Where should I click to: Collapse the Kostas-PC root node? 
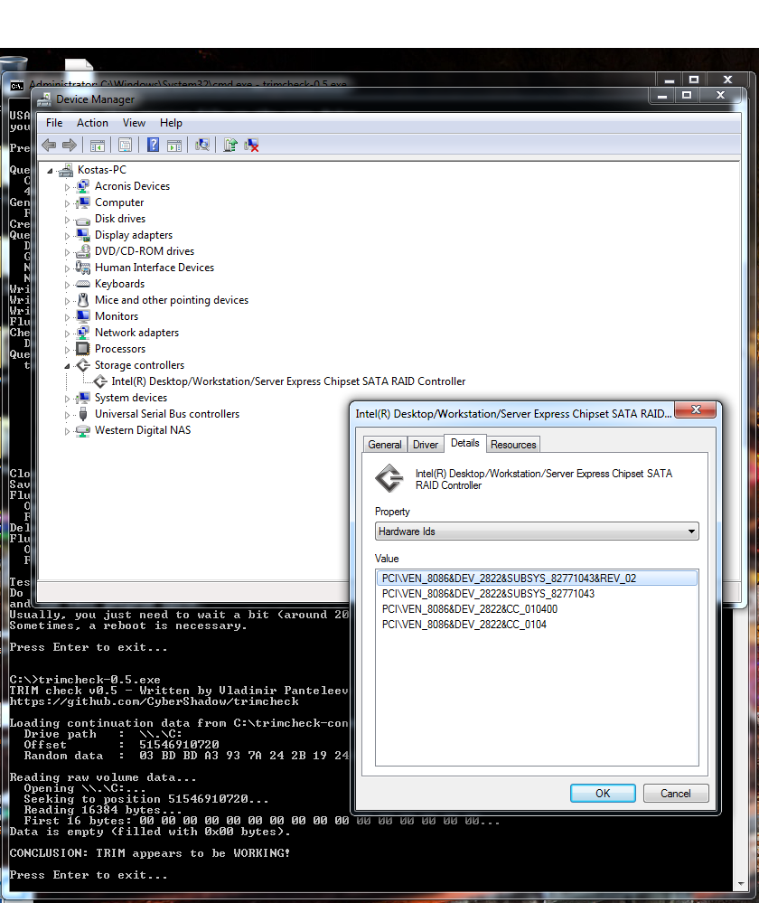[x=50, y=171]
